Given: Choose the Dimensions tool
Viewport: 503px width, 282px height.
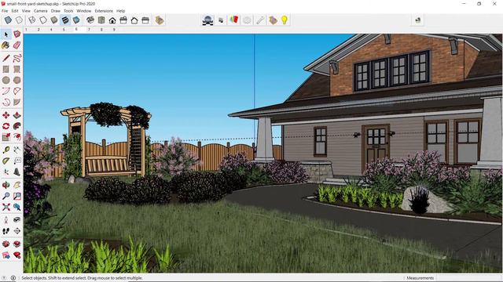Looking at the screenshot, I should click(17, 150).
